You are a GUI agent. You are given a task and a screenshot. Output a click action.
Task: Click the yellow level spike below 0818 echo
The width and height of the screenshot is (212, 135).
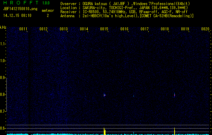coord(175,131)
